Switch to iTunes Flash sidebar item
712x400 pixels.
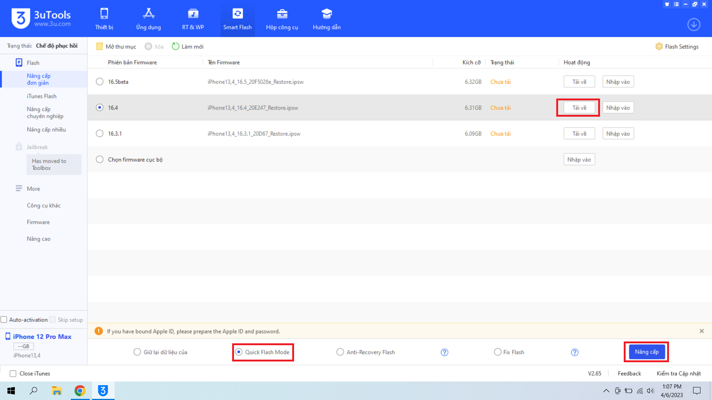click(42, 96)
